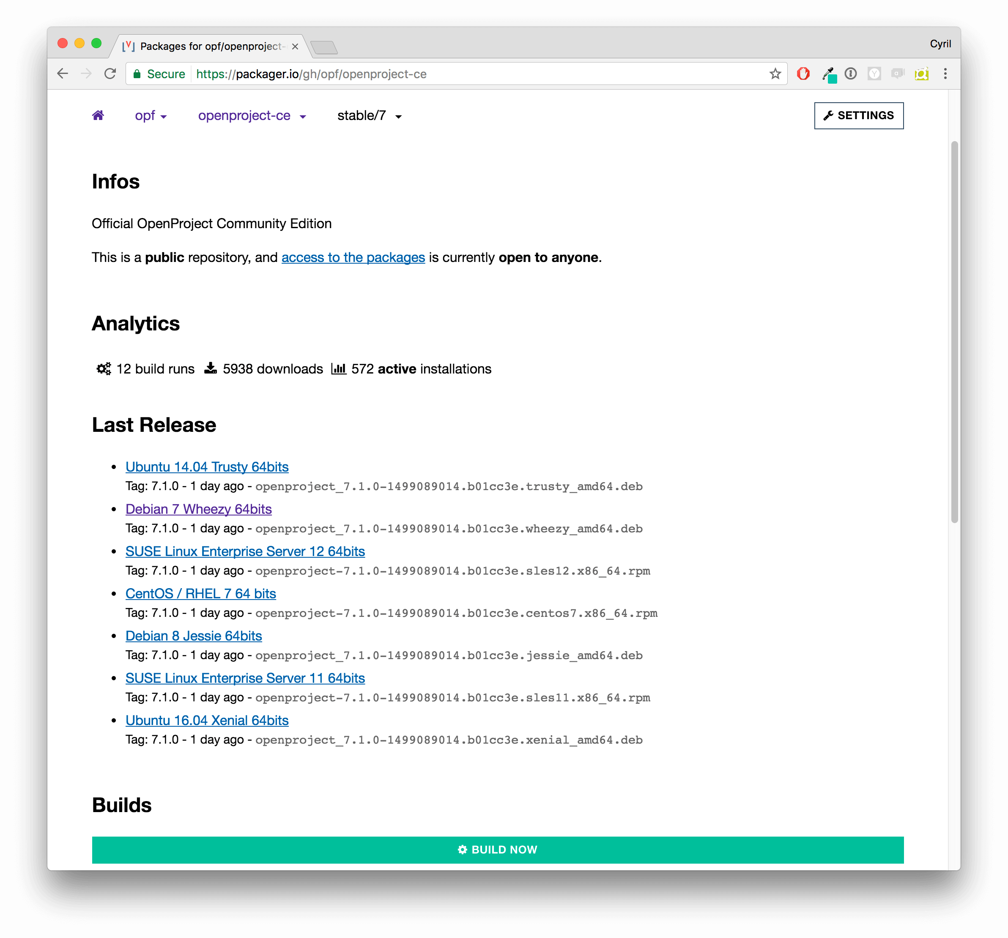Select the sles12.x86_64.rpm filename text
Screen dimensions: 1008x938
452,571
